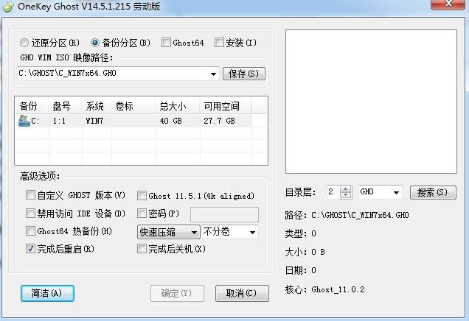Click the Simple mode (简洁) button

tap(47, 293)
